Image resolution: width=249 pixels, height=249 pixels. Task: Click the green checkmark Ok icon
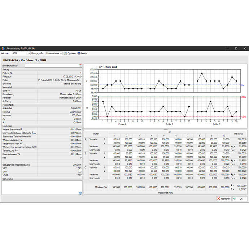coord(235,199)
